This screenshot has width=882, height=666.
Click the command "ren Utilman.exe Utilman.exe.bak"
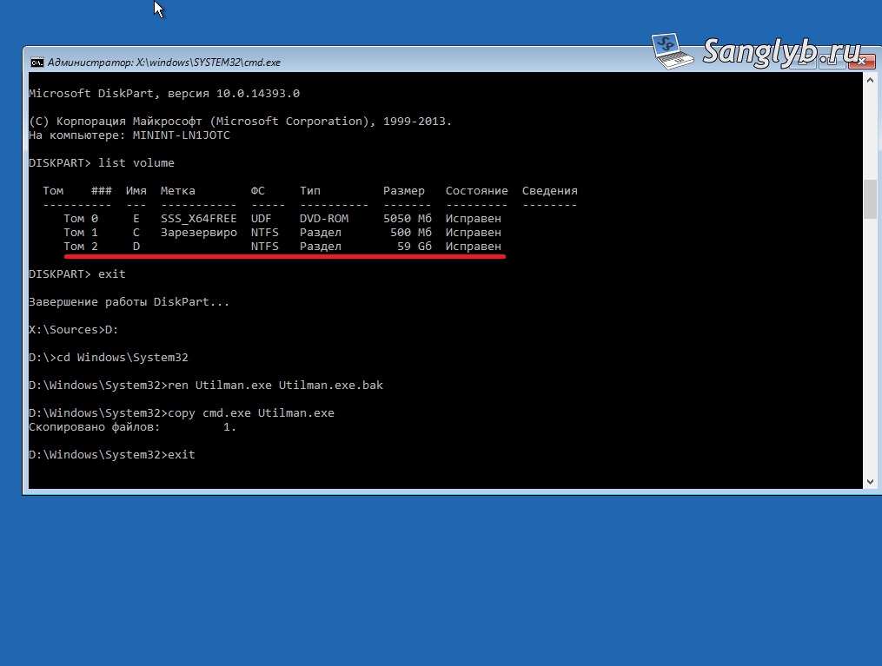pos(275,386)
